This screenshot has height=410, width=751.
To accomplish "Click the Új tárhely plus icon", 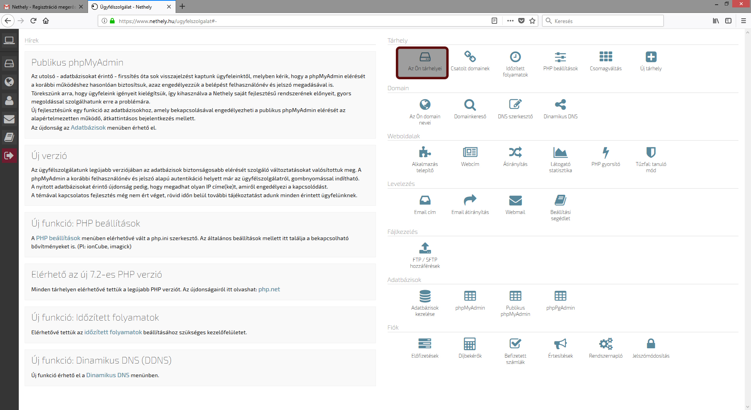I will pyautogui.click(x=651, y=57).
